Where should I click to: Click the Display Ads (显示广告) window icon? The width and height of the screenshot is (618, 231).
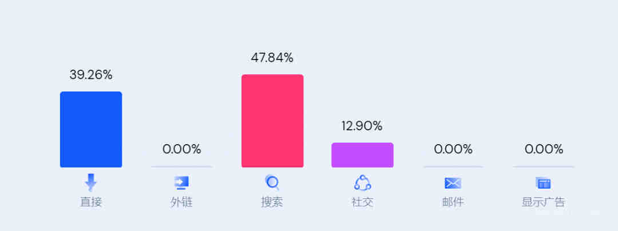[544, 183]
